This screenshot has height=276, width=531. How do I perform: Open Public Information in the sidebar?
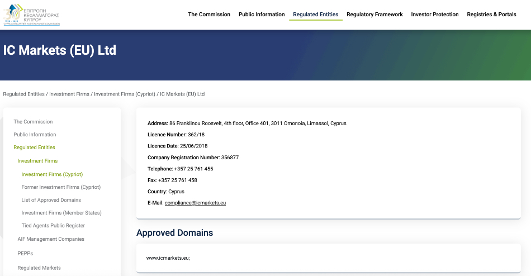(35, 135)
